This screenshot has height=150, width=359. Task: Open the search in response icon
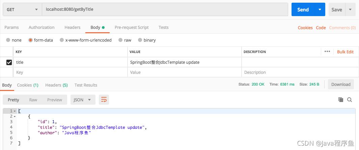(x=350, y=100)
